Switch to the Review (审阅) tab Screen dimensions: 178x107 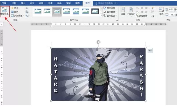click(68, 3)
